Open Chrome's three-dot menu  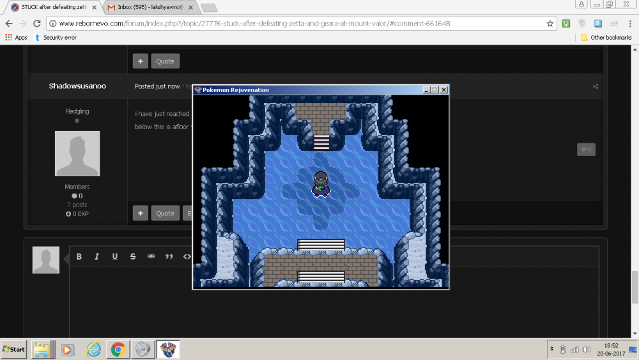click(630, 24)
